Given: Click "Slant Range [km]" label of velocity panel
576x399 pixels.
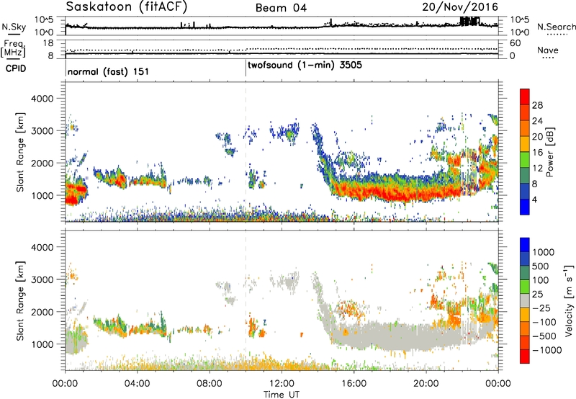Looking at the screenshot, I should [x=20, y=300].
